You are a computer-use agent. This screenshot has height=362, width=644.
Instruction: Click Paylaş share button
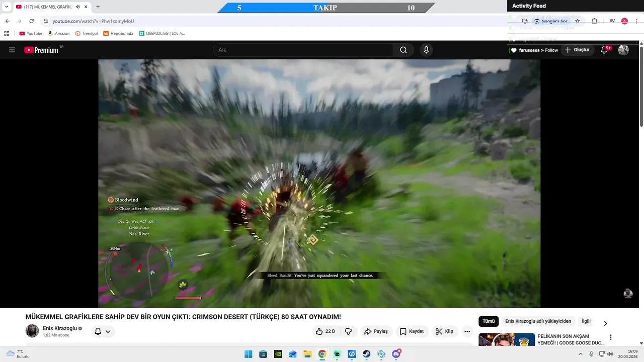point(376,331)
